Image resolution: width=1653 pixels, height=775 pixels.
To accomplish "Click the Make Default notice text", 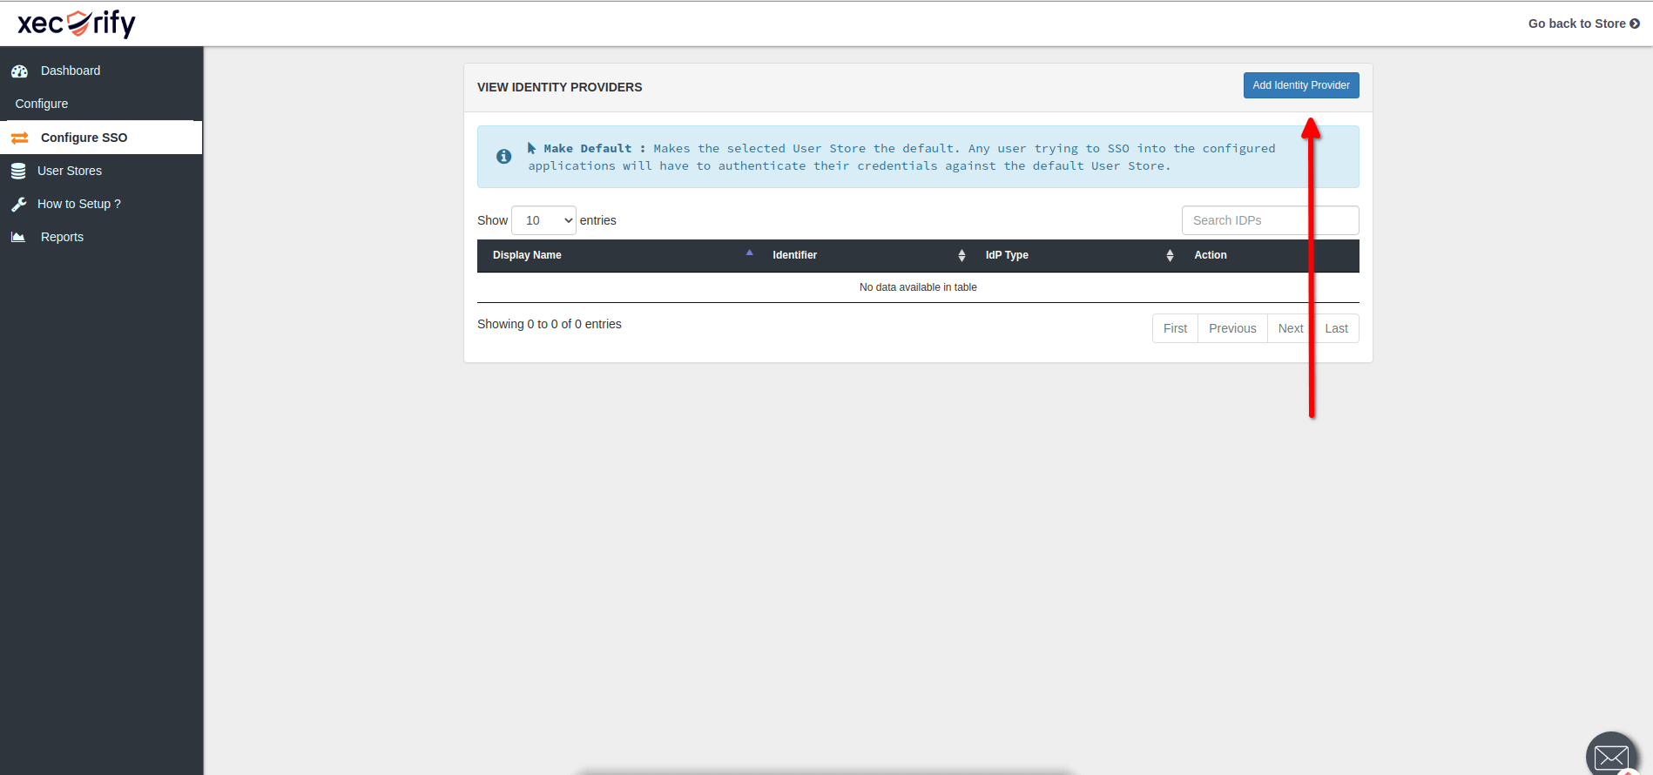I will (x=901, y=158).
